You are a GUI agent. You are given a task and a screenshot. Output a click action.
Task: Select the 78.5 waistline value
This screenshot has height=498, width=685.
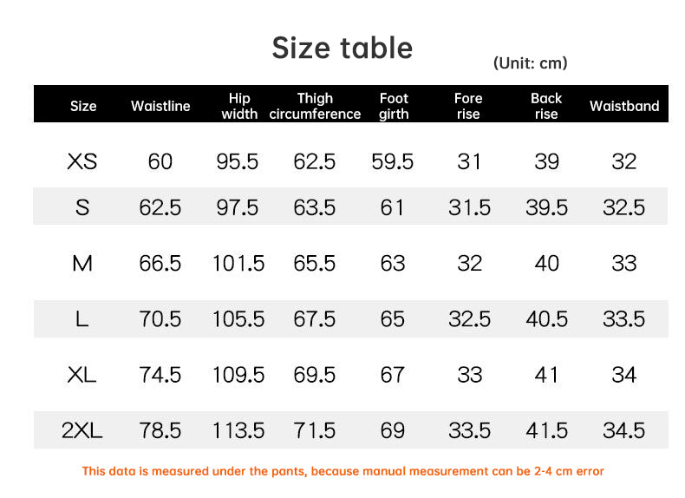[x=160, y=430]
